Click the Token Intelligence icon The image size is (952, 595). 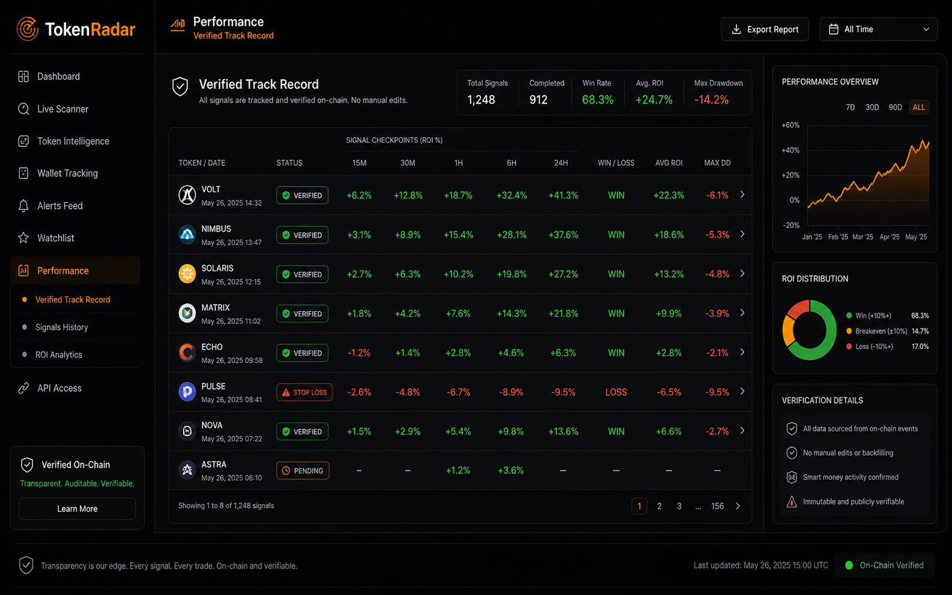coord(23,141)
